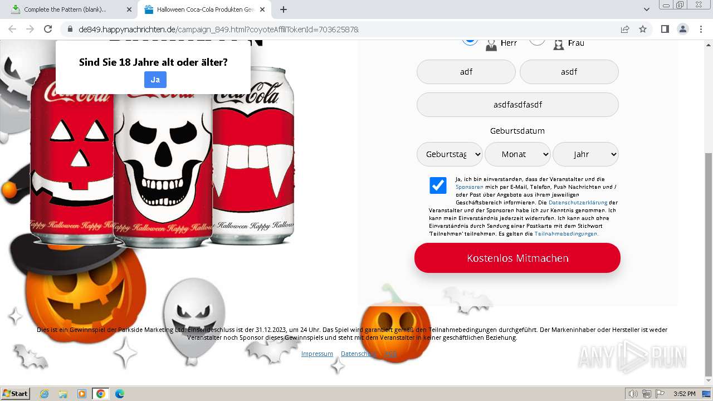Close the Complete the Pattern tab
The height and width of the screenshot is (401, 713).
(x=129, y=9)
